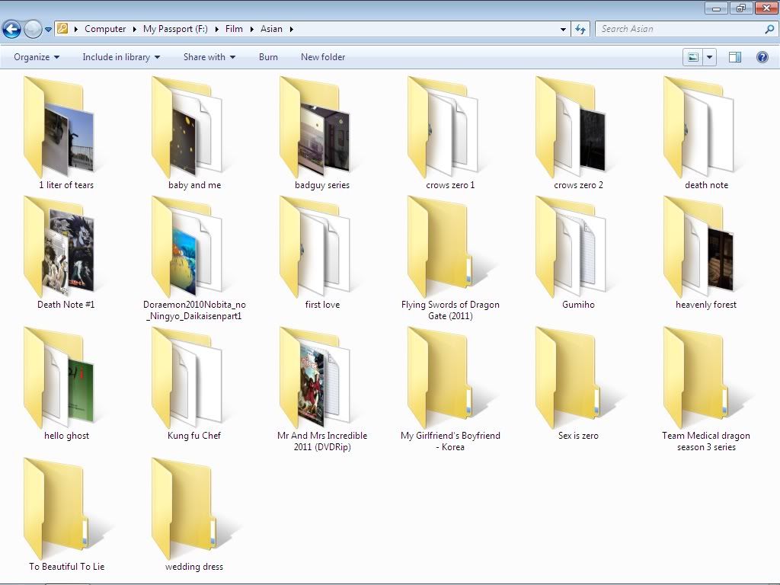
Task: Open the 'Death Note #1' folder icon
Action: click(x=59, y=247)
